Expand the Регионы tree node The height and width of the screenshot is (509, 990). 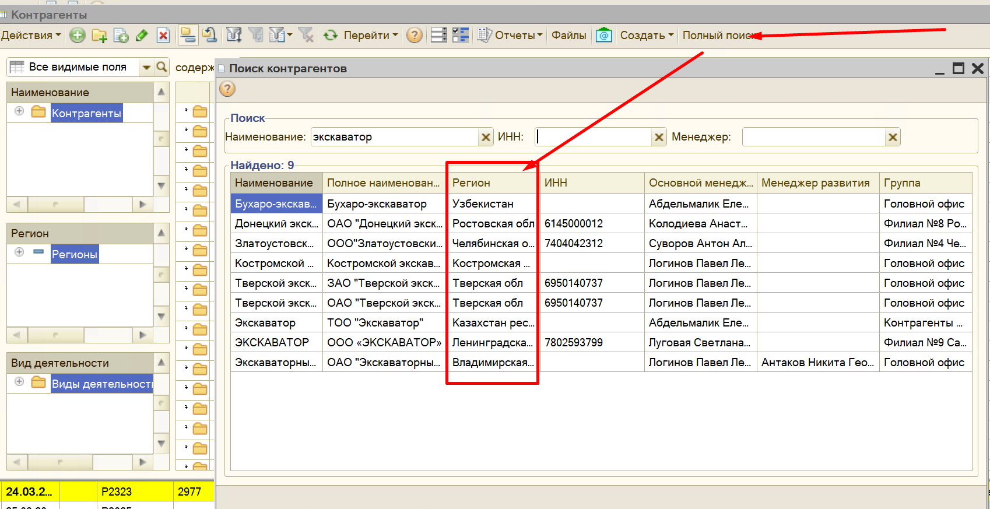19,252
